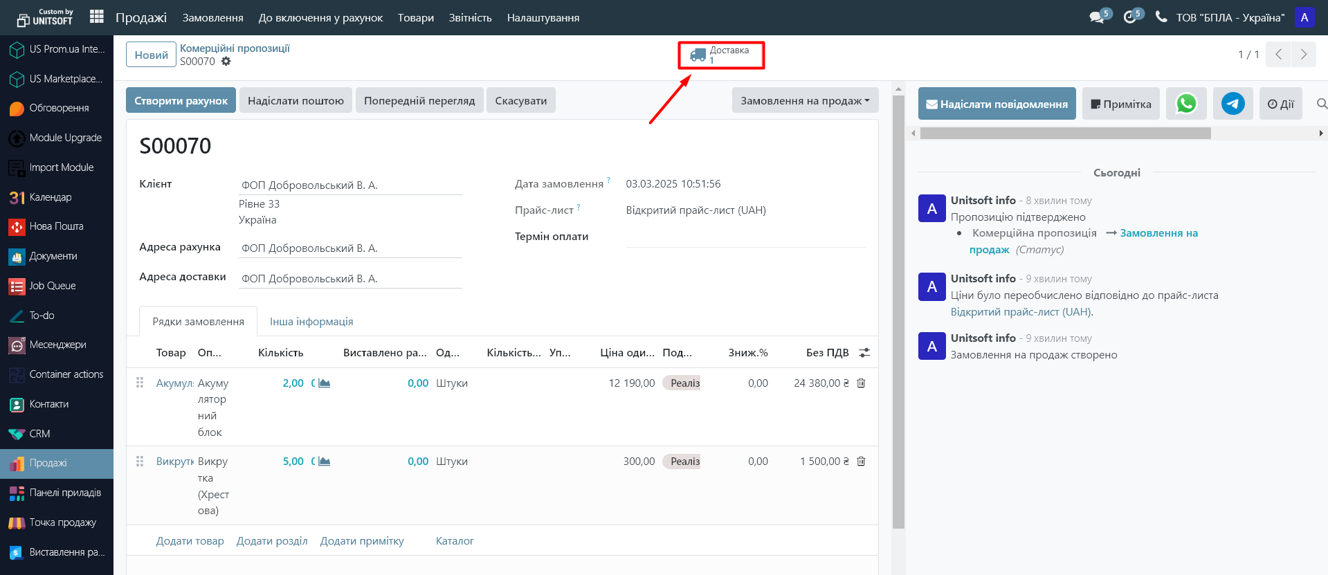The width and height of the screenshot is (1328, 575).
Task: Open the Звітність menu
Action: (x=470, y=18)
